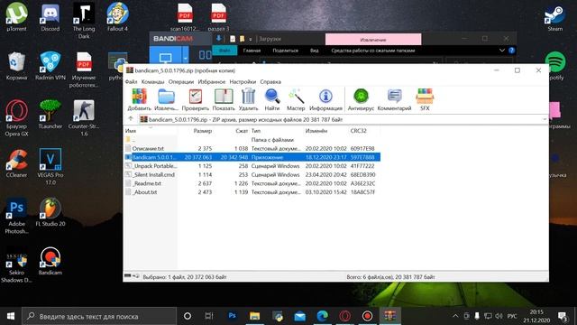Click the Windows Start button
The height and width of the screenshot is (325, 577).
pyautogui.click(x=11, y=316)
